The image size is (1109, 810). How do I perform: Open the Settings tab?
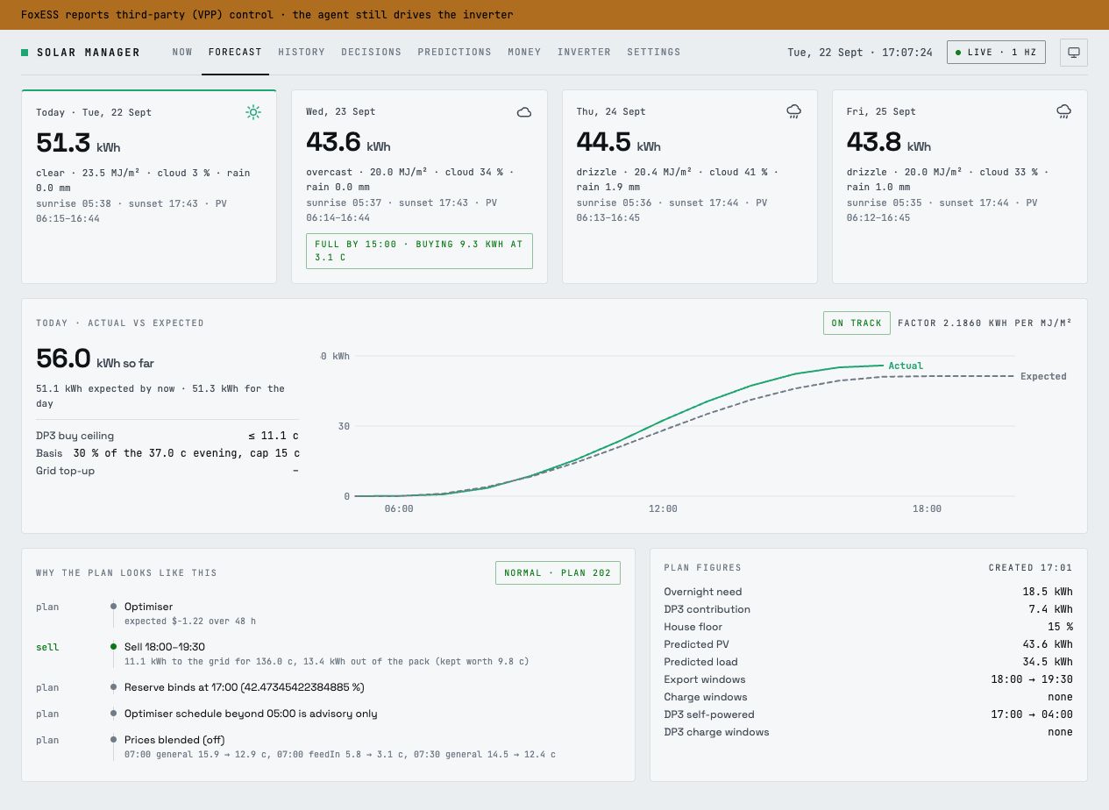[x=654, y=52]
